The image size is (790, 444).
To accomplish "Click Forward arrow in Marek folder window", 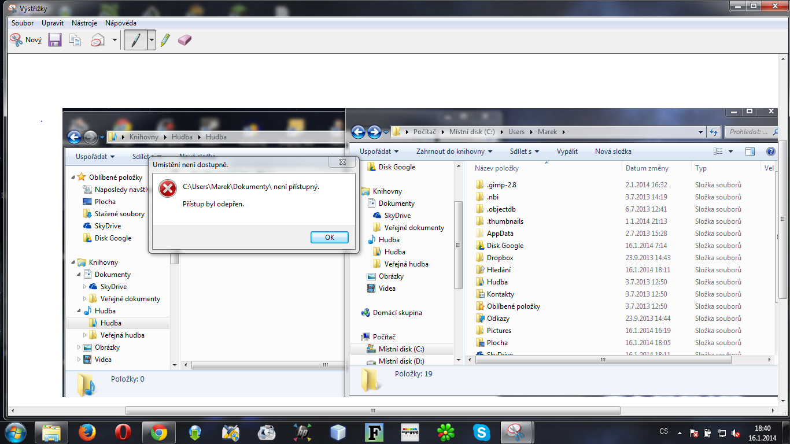I will tap(374, 132).
